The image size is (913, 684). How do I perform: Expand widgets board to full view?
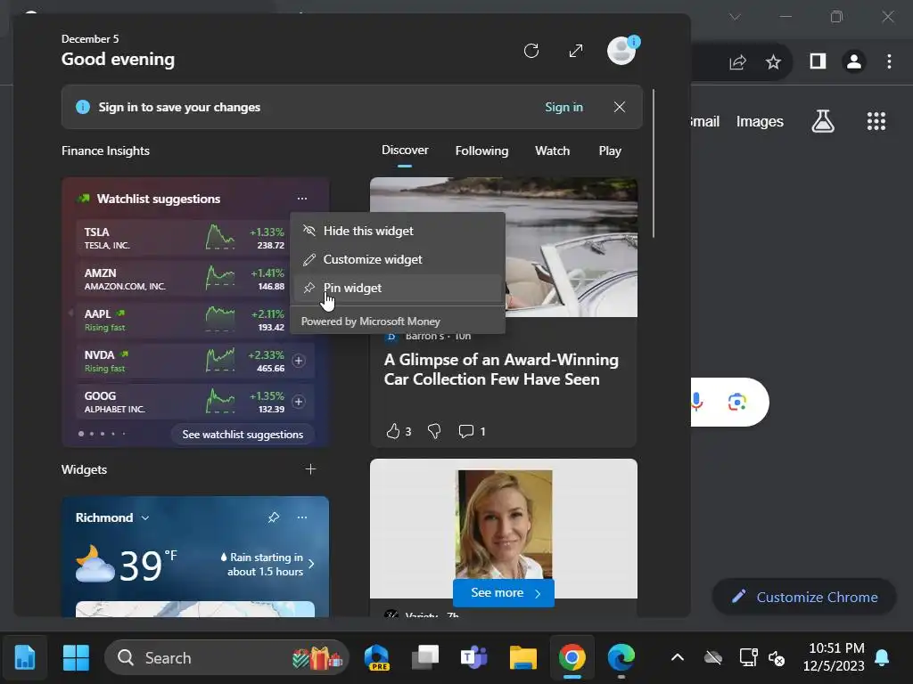point(576,51)
